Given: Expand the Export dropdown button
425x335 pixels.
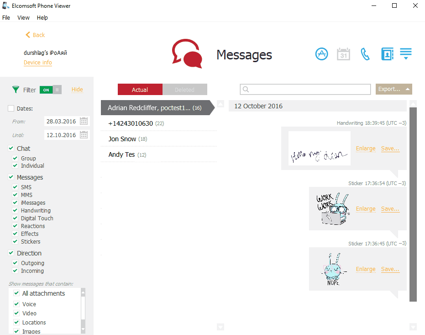Looking at the screenshot, I should (394, 89).
